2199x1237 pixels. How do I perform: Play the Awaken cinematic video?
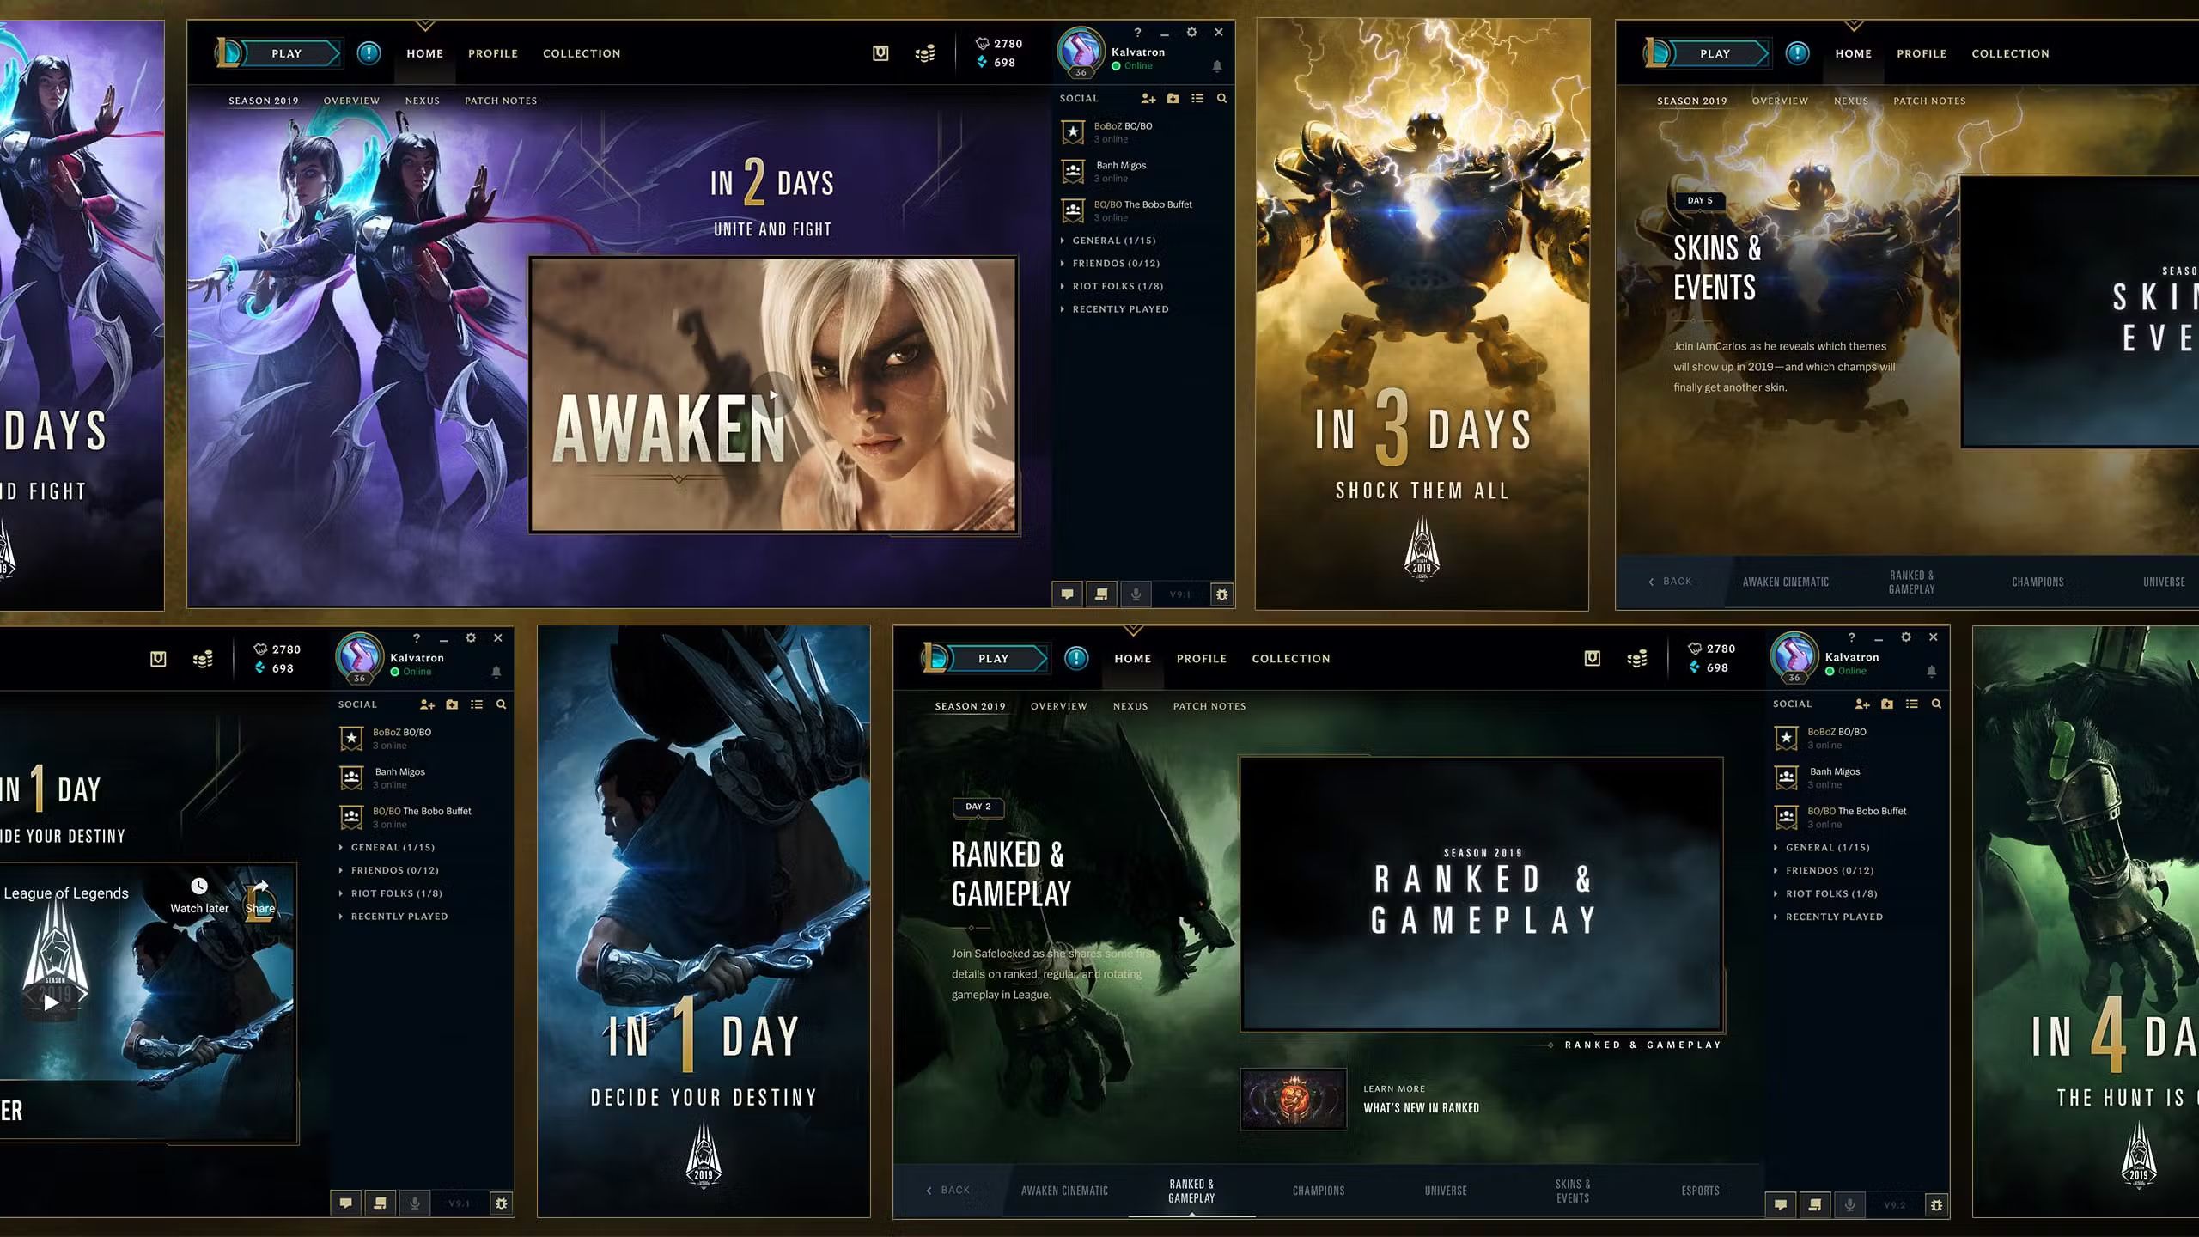773,395
